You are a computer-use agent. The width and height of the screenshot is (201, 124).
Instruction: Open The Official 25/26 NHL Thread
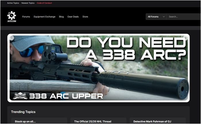(93, 121)
